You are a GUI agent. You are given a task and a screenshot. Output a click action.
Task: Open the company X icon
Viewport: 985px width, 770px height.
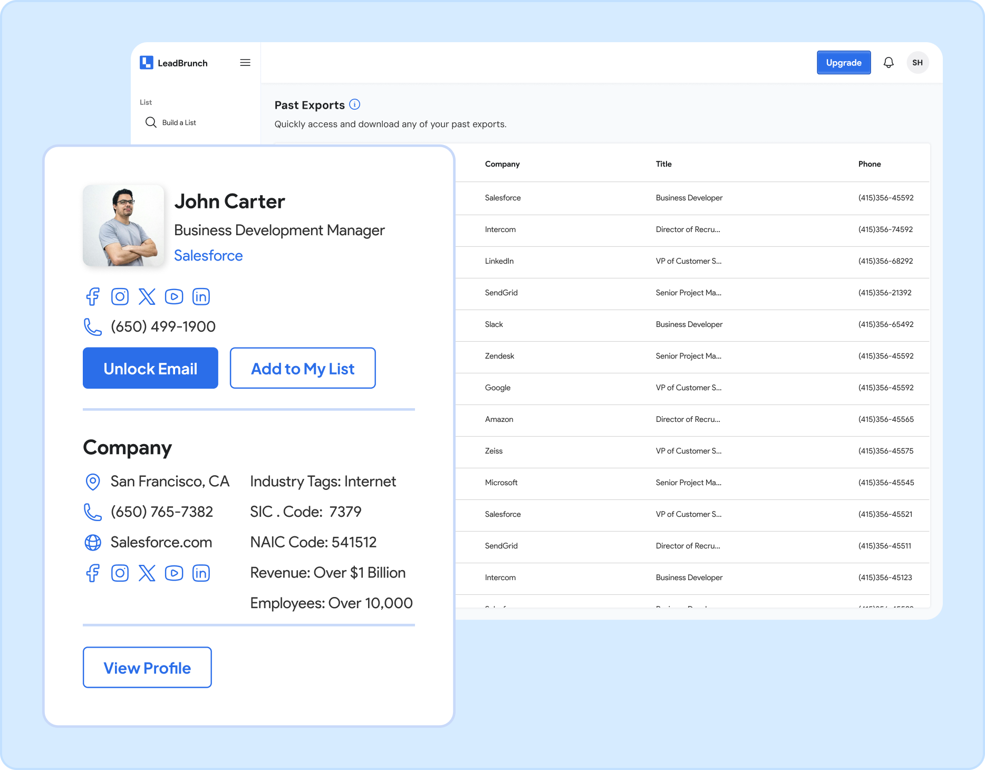point(147,573)
